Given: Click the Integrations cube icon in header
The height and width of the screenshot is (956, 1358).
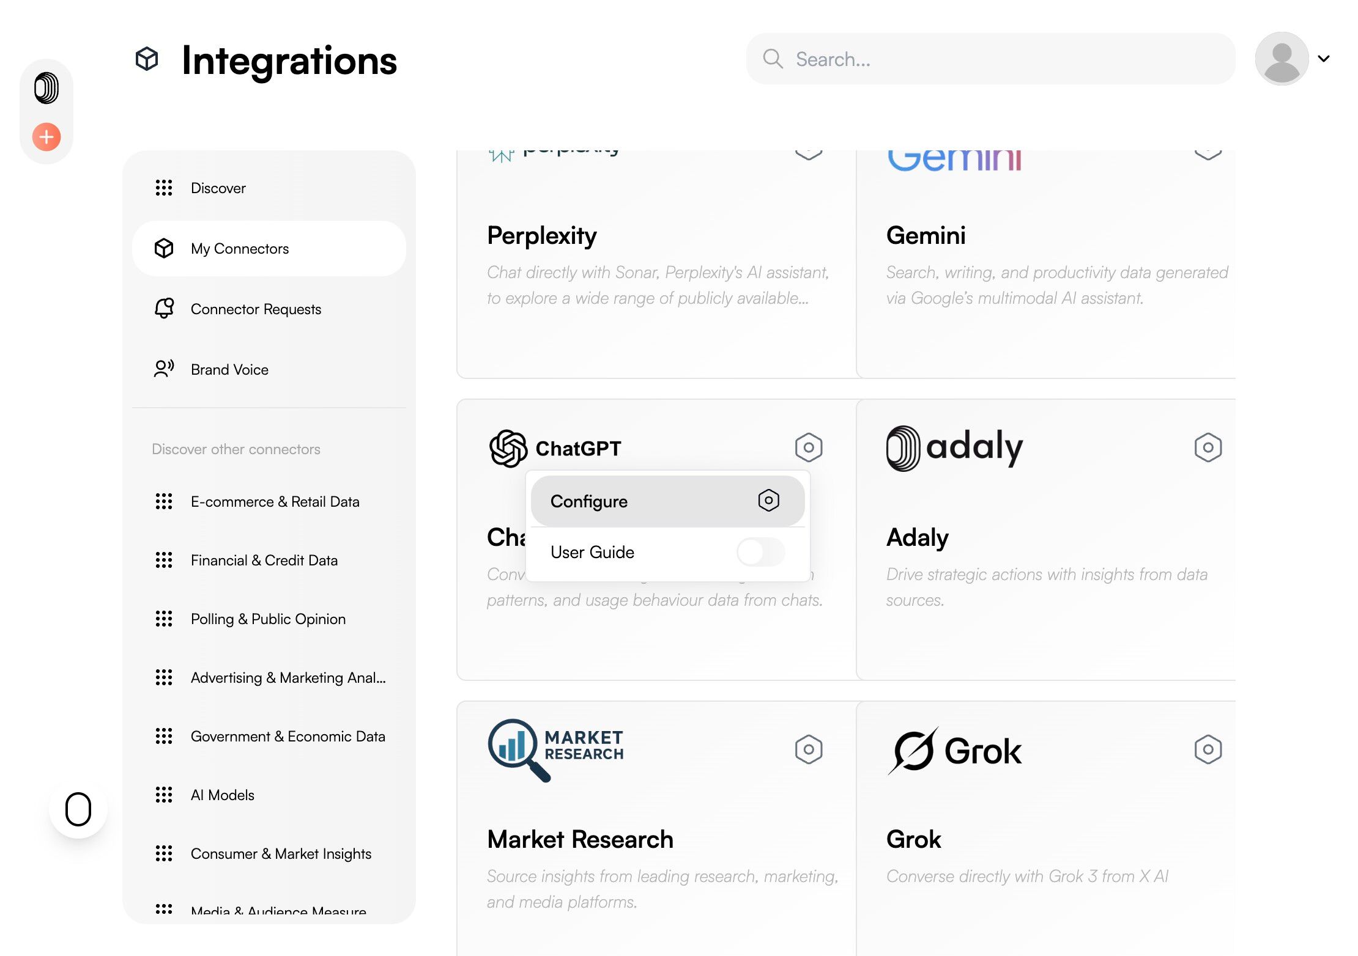Looking at the screenshot, I should (147, 59).
